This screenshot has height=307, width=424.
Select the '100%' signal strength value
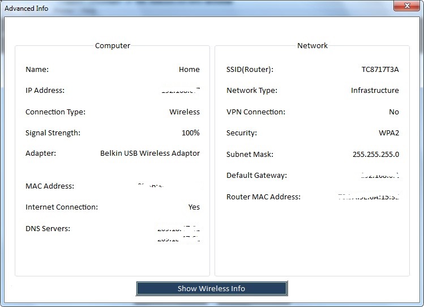[x=191, y=133]
